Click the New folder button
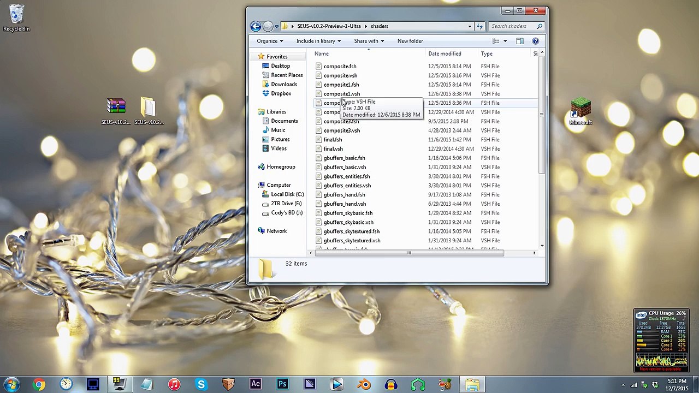This screenshot has height=393, width=699. coord(410,41)
